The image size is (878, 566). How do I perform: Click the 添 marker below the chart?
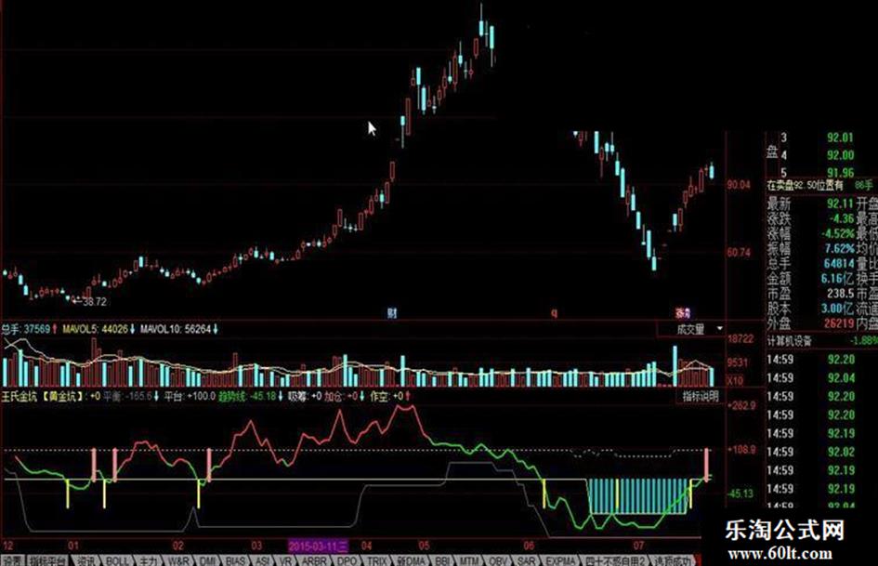(682, 312)
